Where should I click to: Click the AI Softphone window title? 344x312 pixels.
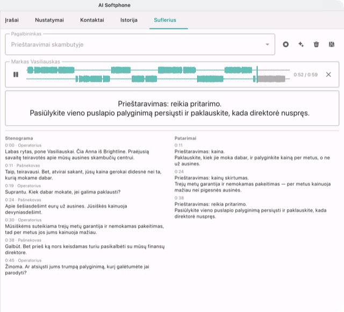(x=114, y=5)
